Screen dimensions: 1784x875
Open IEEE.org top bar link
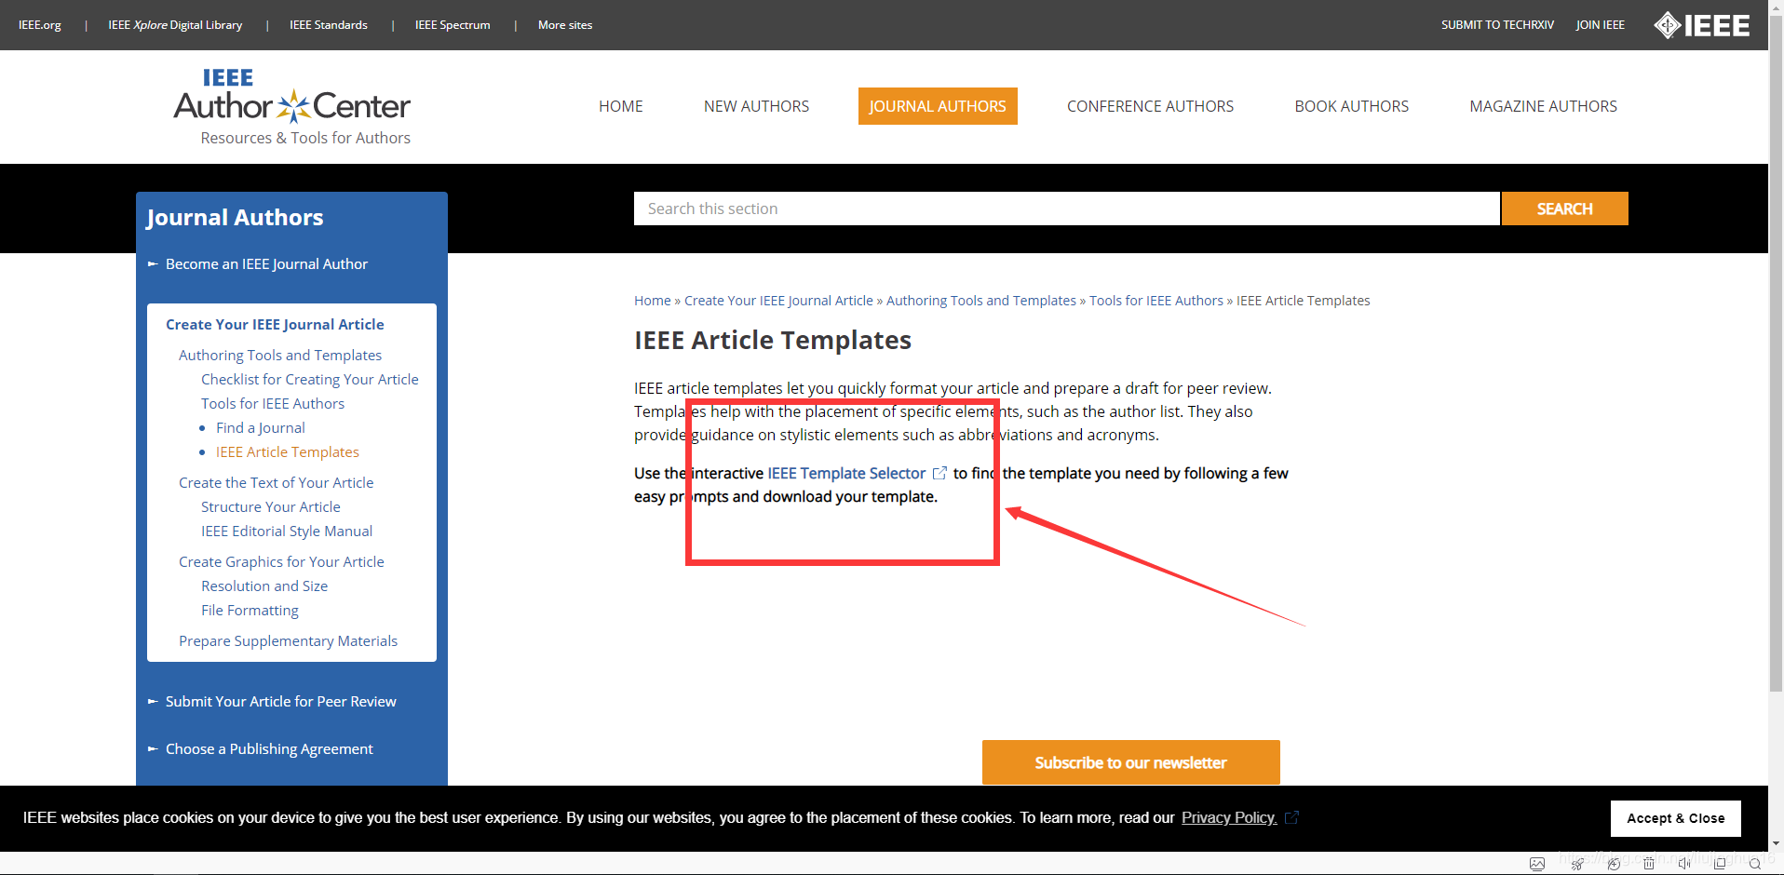click(40, 25)
